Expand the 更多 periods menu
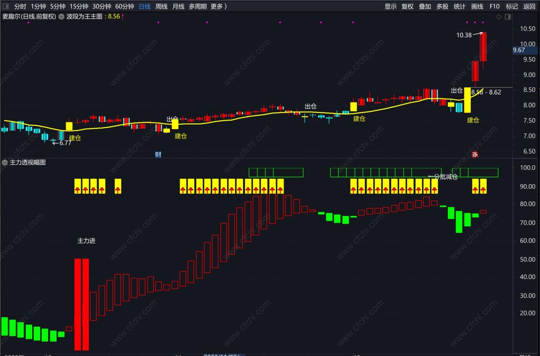This screenshot has height=356, width=540. point(219,6)
